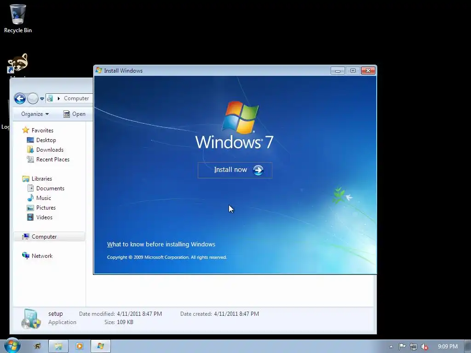471x353 pixels.
Task: Click the raccoon app icon on taskbar
Action: point(37,347)
